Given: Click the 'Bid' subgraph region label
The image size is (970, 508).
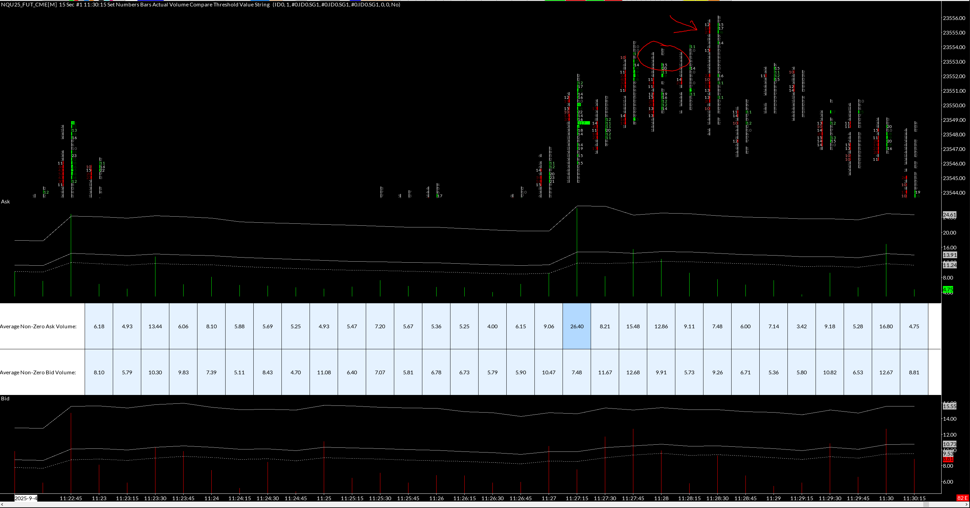Looking at the screenshot, I should 5,398.
